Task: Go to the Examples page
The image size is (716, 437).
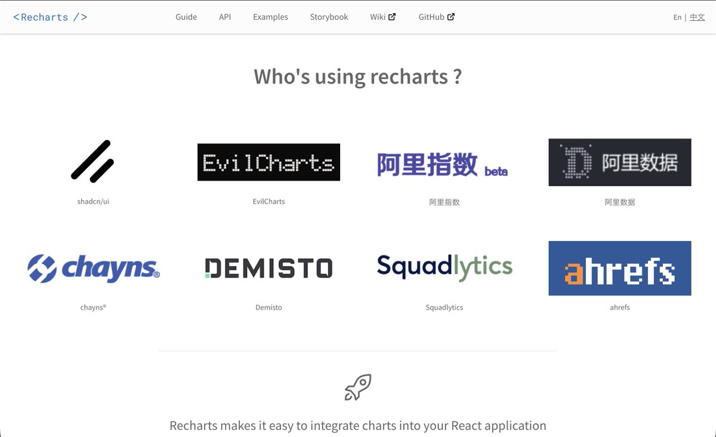Action: click(x=270, y=17)
